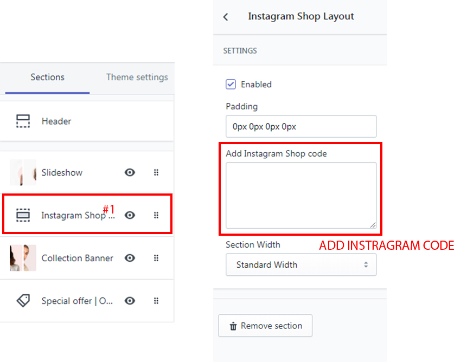Image resolution: width=454 pixels, height=362 pixels.
Task: Click the Instagram Shop section icon
Action: [23, 215]
